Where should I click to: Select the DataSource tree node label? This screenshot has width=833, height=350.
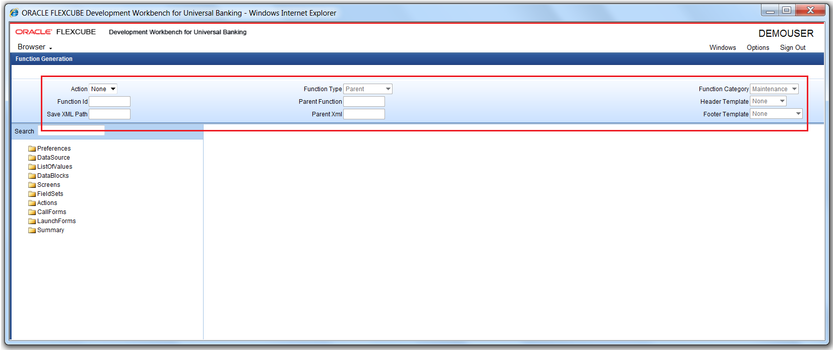point(53,158)
